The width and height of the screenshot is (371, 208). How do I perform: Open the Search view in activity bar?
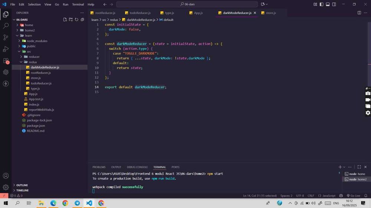click(6, 25)
